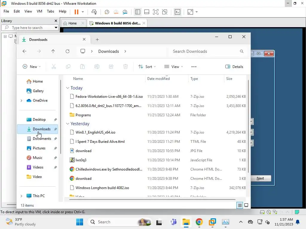Toggle VMware Unity mode
Image resolution: width=306 pixels, height=229 pixels.
[165, 12]
